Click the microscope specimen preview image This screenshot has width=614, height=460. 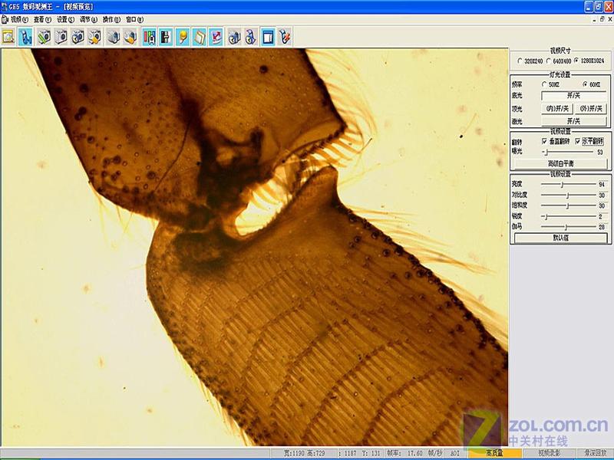(255, 247)
